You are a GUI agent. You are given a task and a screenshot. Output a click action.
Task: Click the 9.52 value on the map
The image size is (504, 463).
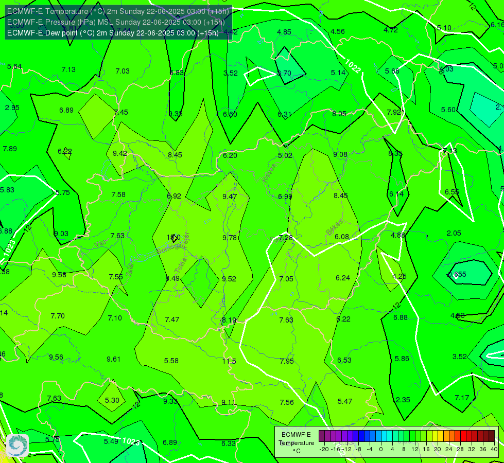[229, 279]
